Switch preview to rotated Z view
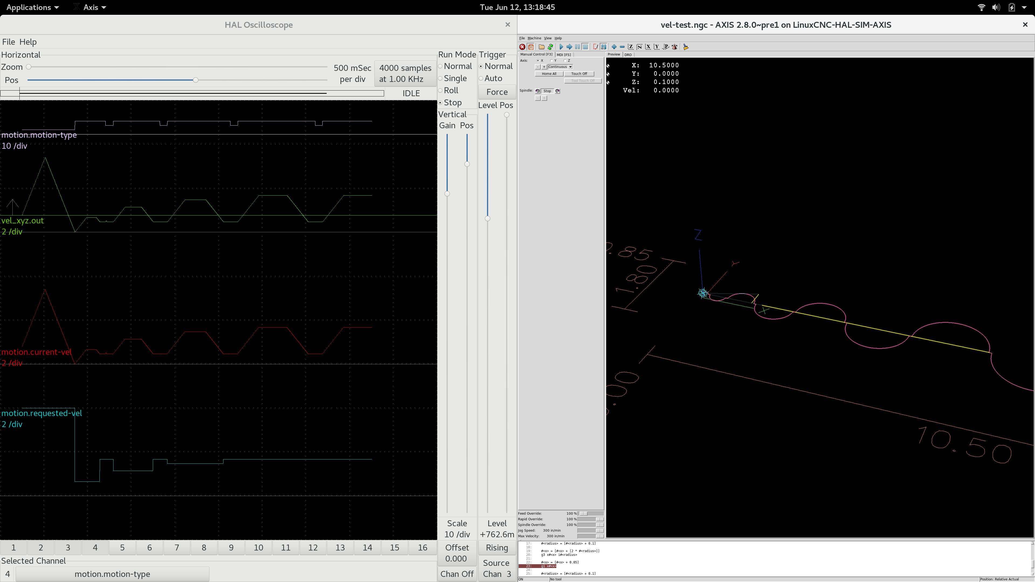 (x=639, y=47)
